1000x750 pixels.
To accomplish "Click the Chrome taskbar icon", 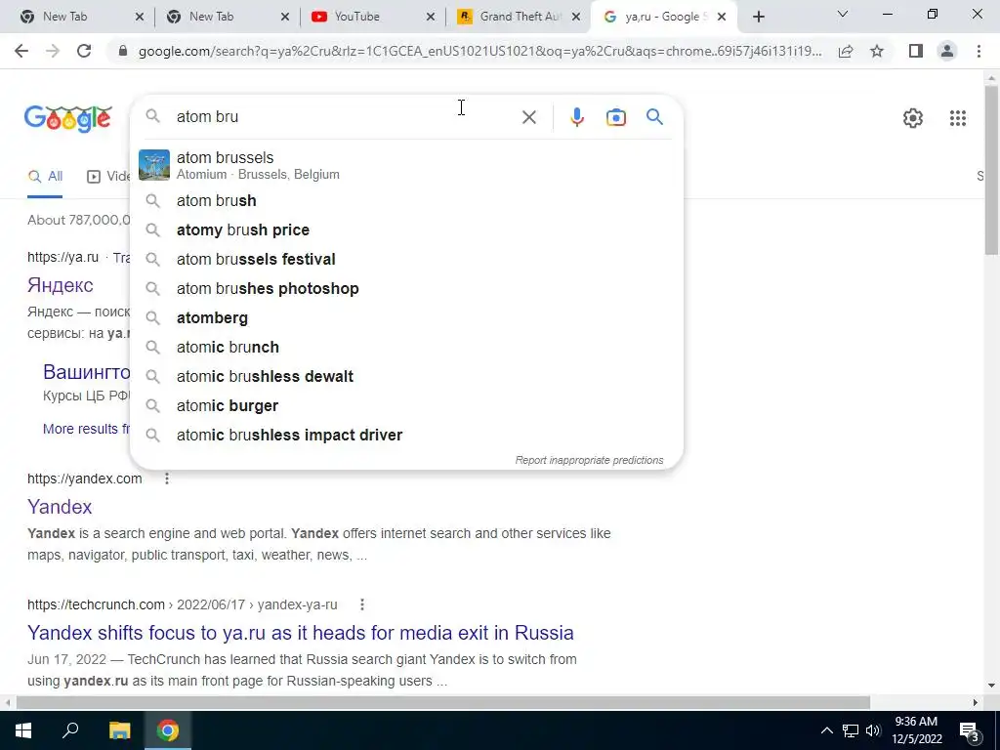I will [x=168, y=730].
